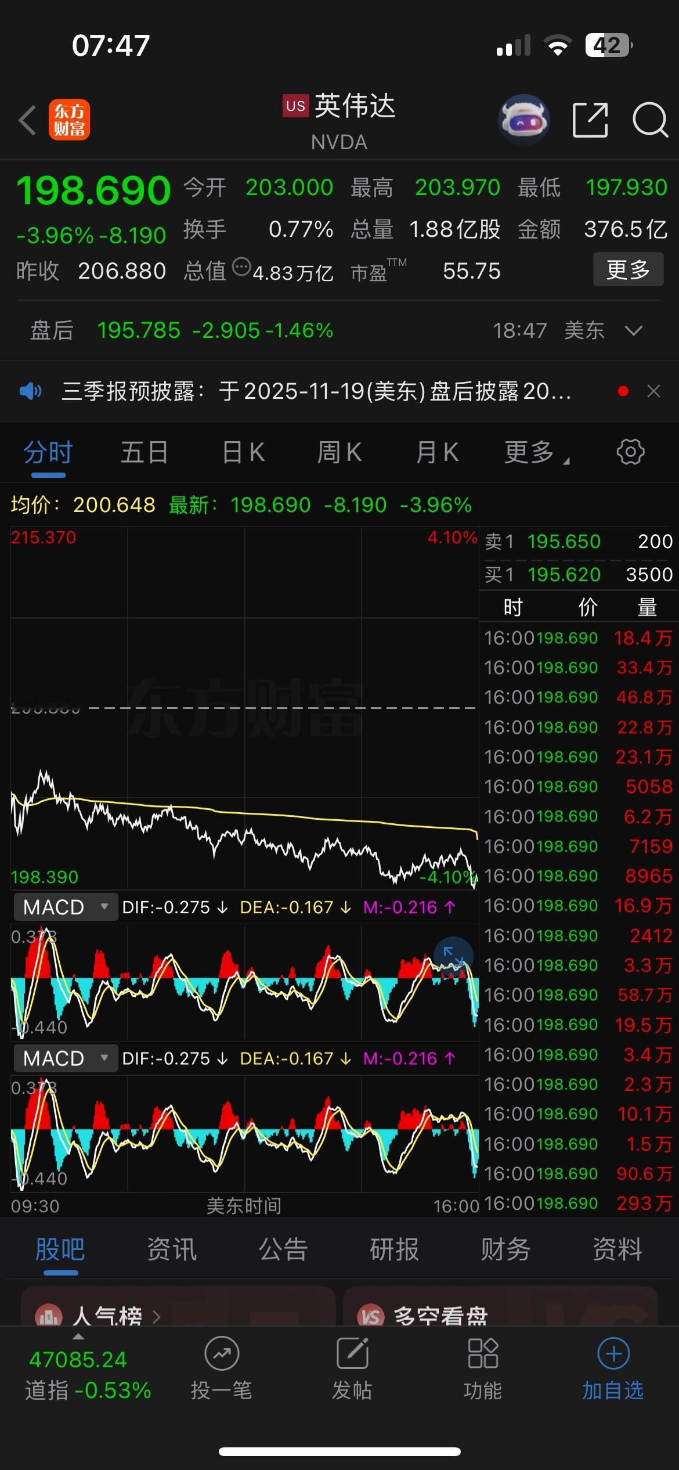This screenshot has height=1470, width=679.
Task: Tap the 发帖 compose icon
Action: (x=352, y=1354)
